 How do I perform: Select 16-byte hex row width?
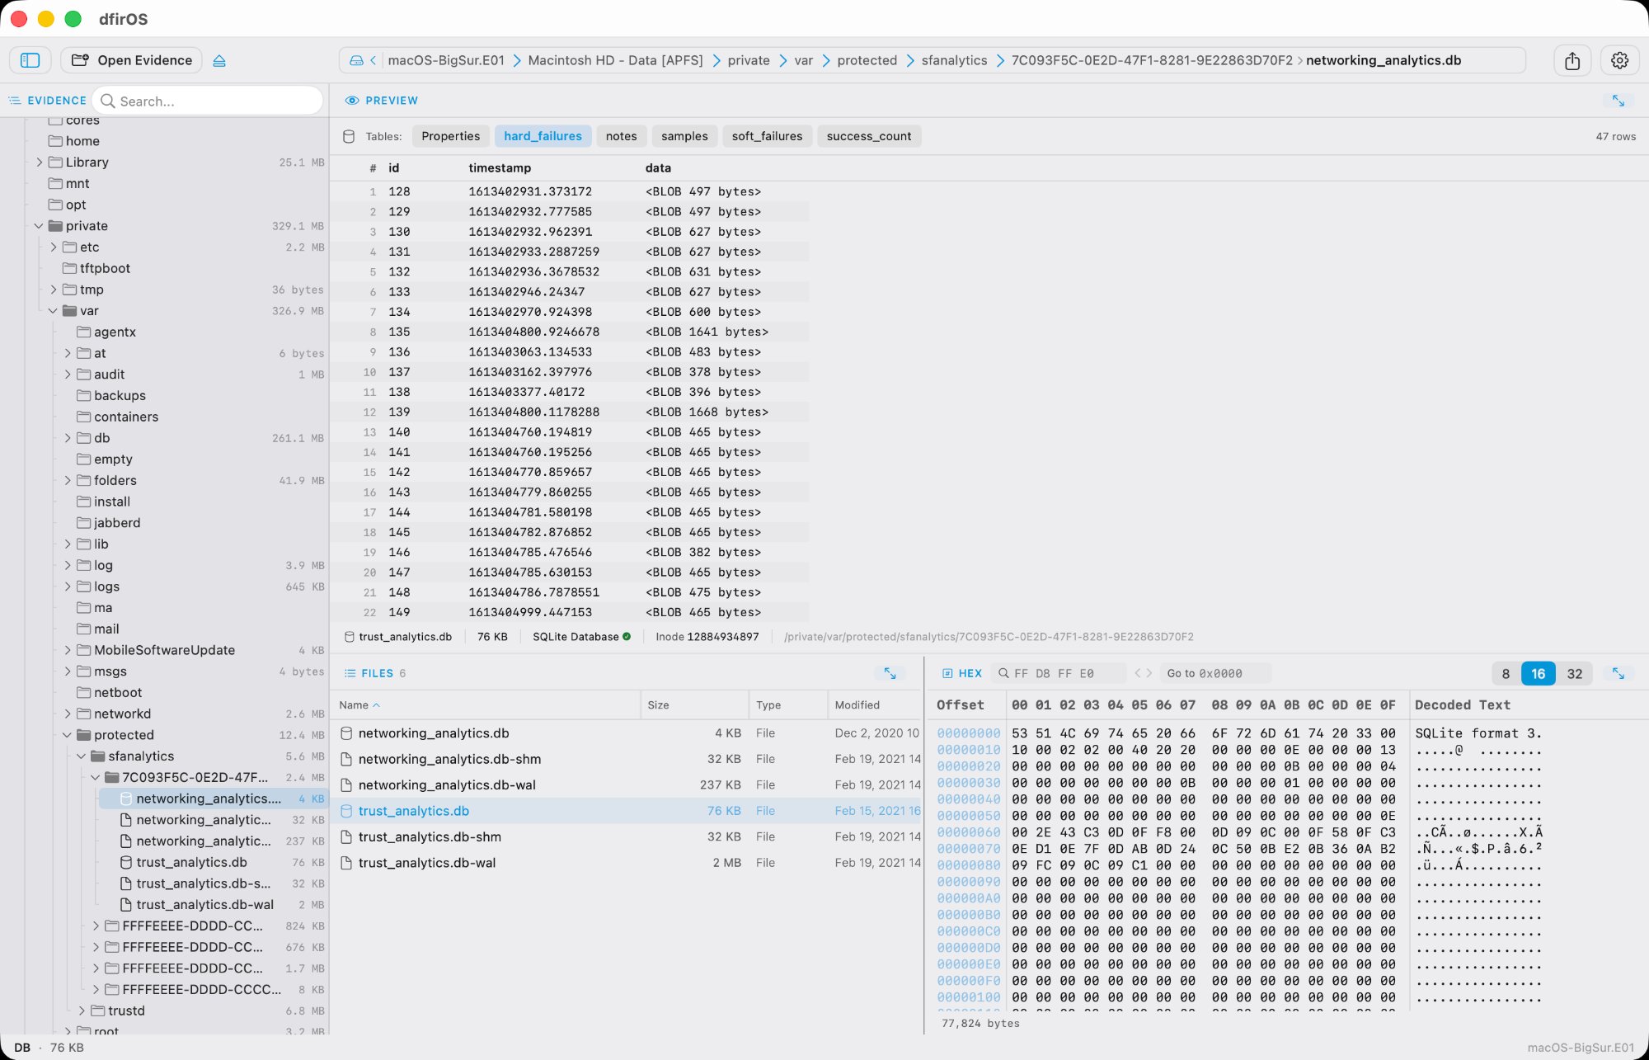pyautogui.click(x=1538, y=673)
